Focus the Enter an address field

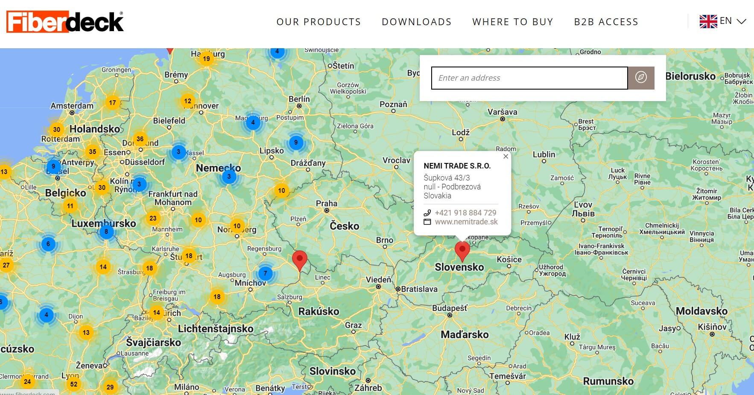(x=529, y=78)
